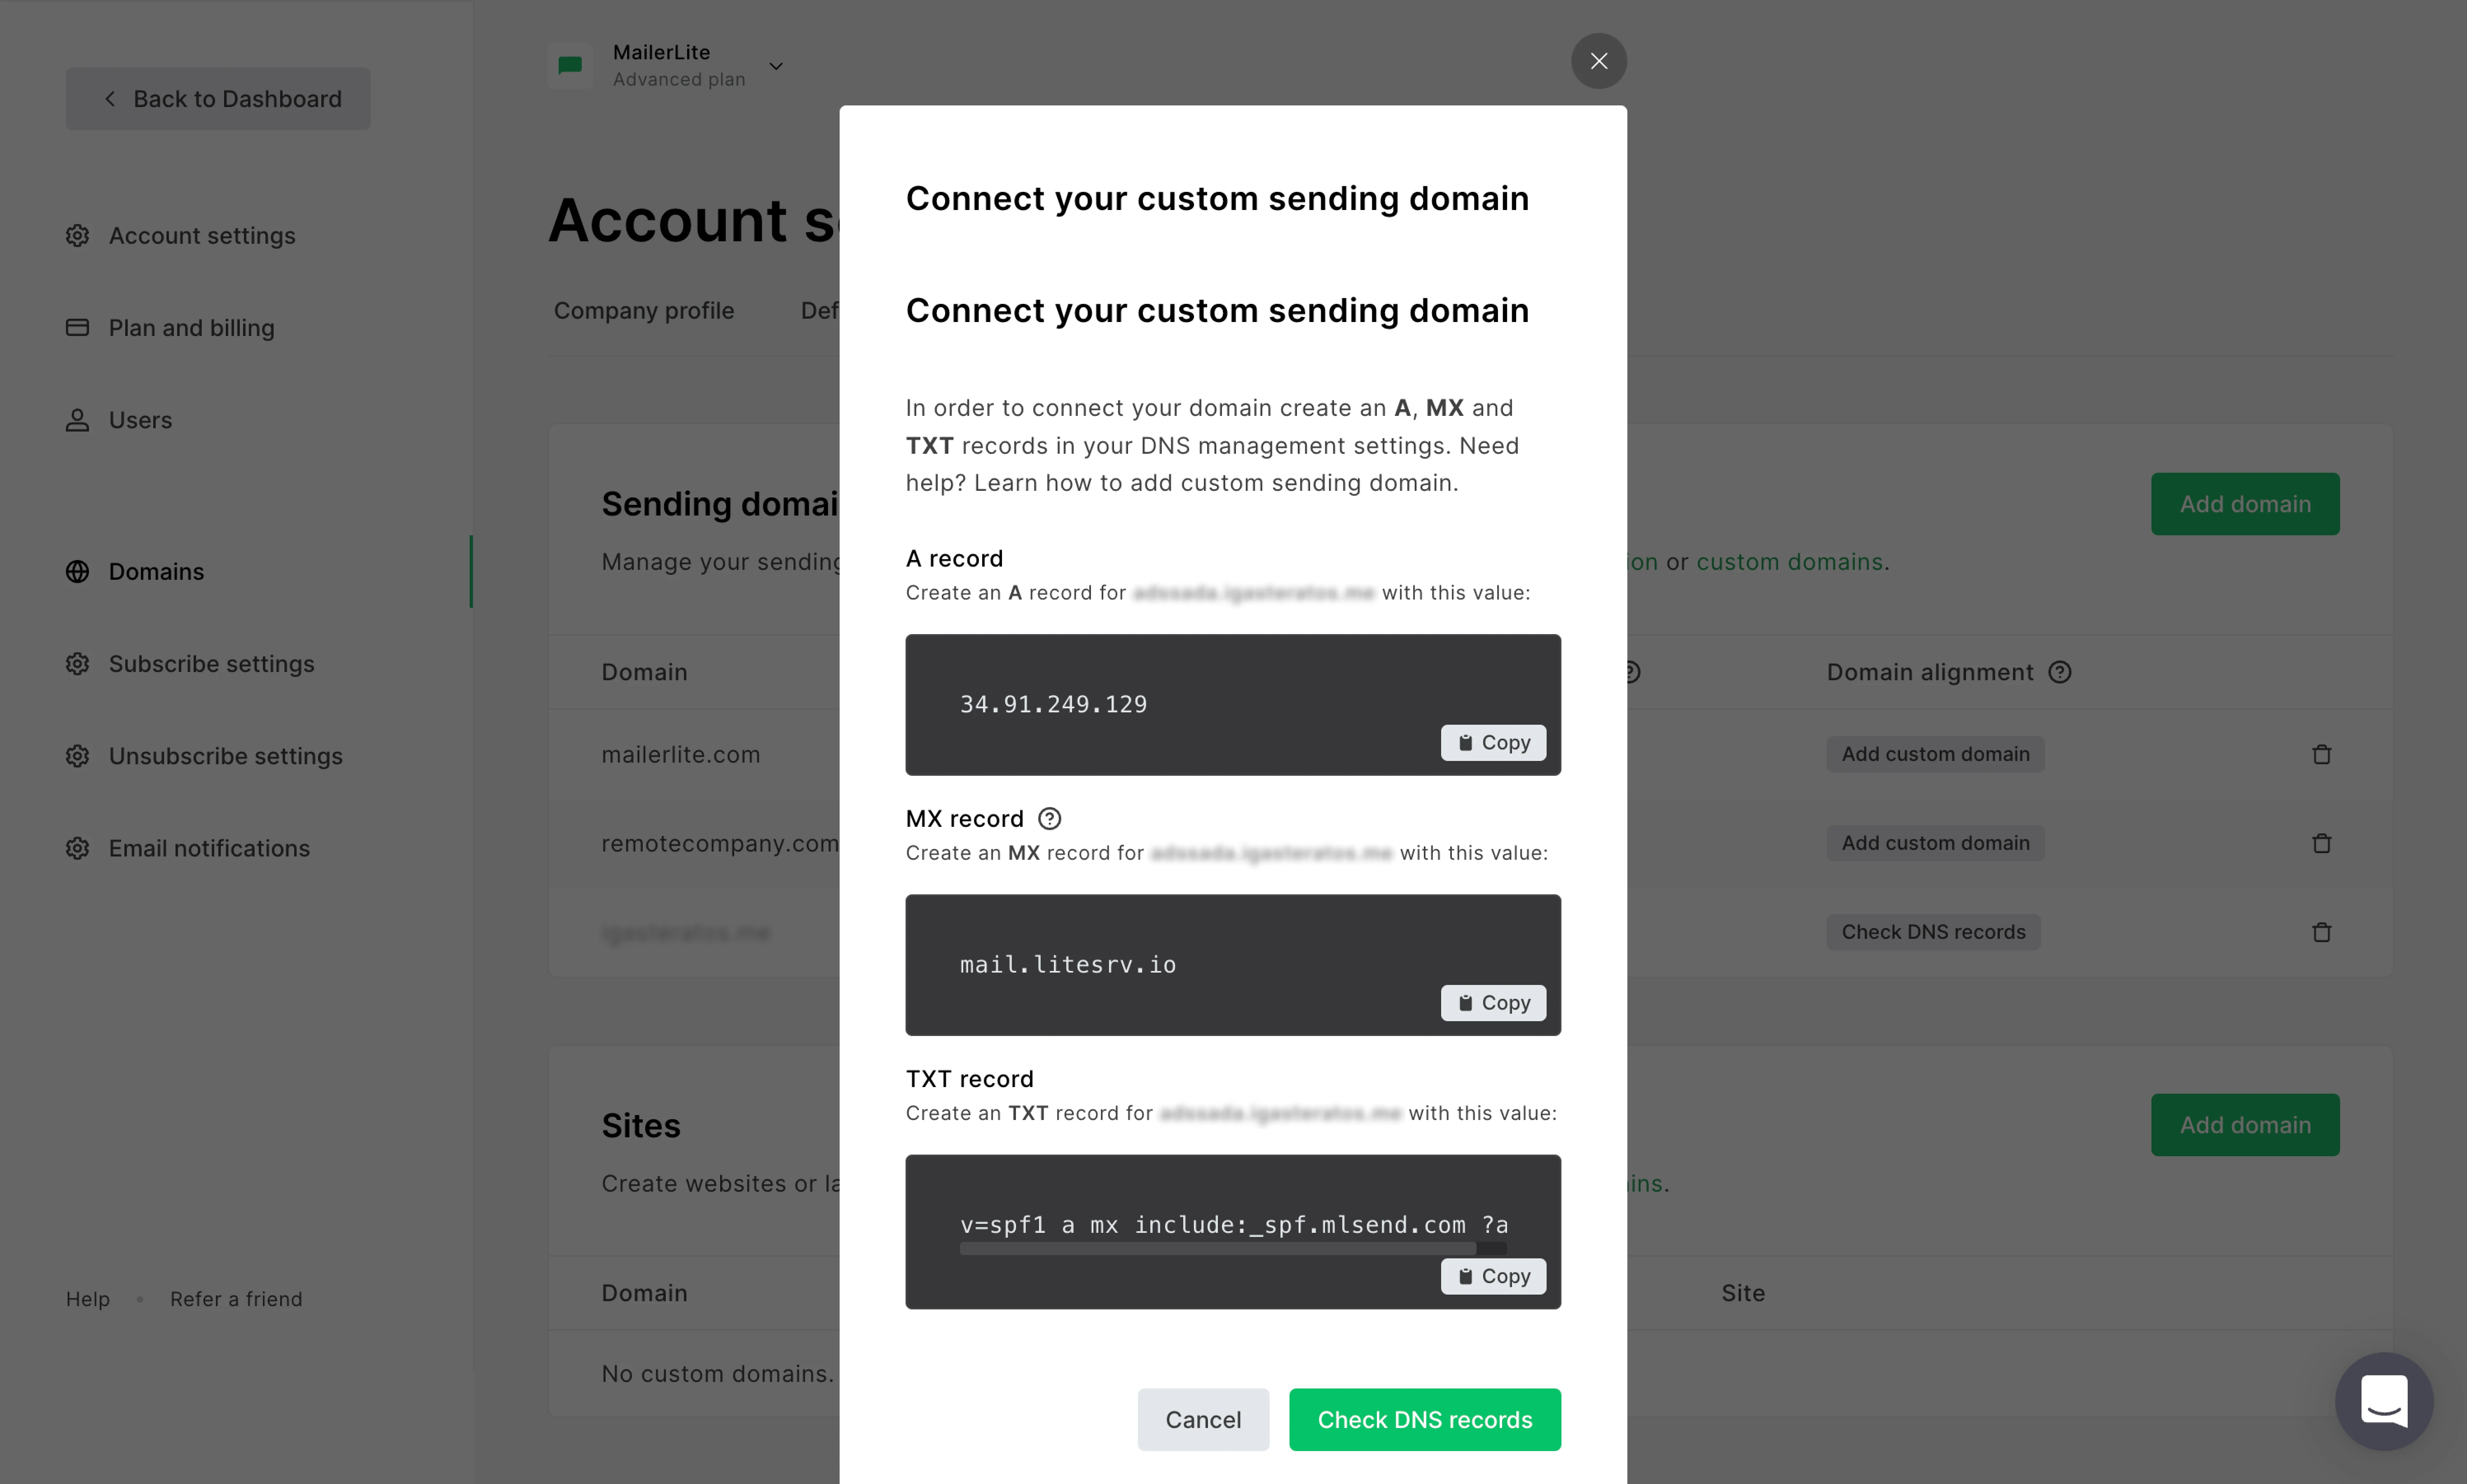Image resolution: width=2467 pixels, height=1484 pixels.
Task: Open the Refer a friend link
Action: click(235, 1299)
